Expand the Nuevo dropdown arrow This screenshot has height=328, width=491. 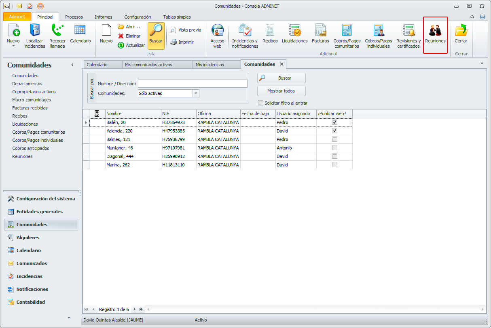[13, 46]
